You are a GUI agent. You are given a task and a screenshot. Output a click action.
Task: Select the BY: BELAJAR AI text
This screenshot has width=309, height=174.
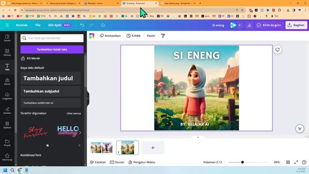[x=195, y=124]
